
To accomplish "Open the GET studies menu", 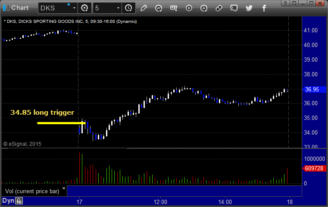I will [174, 8].
